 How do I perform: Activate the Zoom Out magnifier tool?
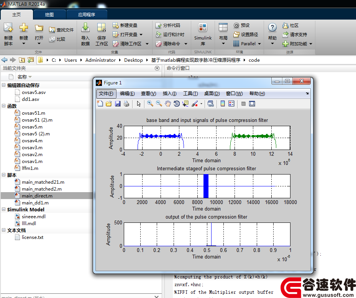[159, 104]
